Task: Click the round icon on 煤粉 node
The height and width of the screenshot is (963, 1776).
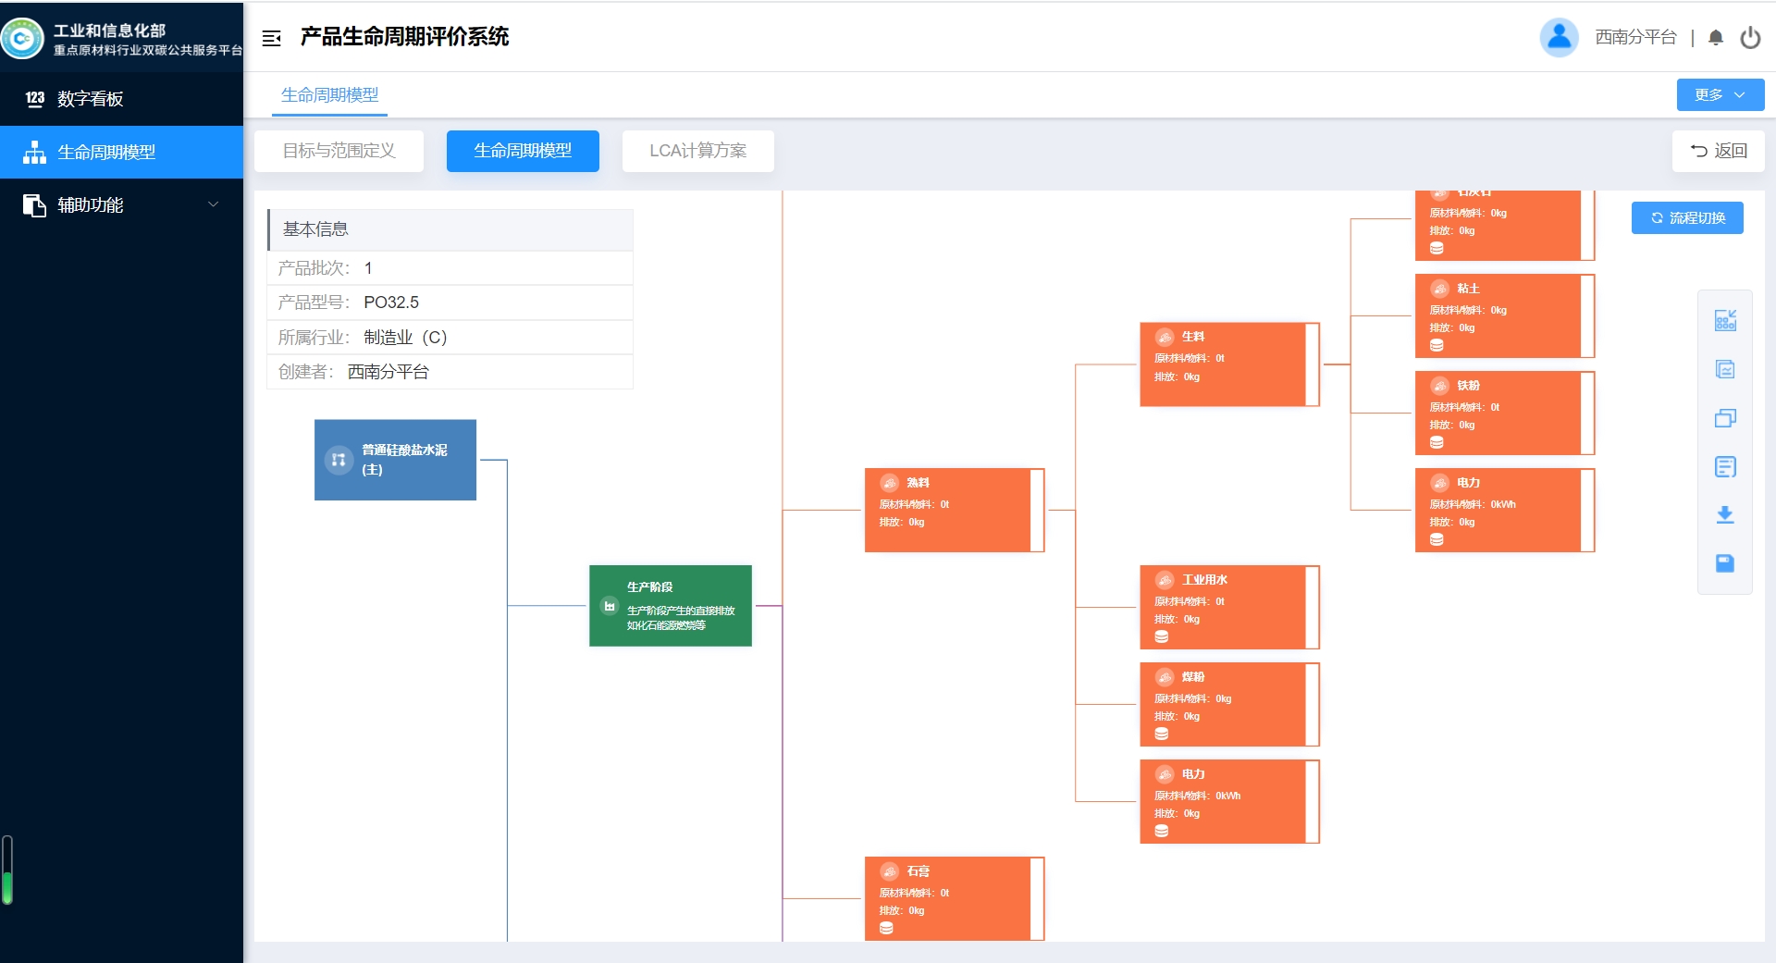Action: click(x=1165, y=677)
